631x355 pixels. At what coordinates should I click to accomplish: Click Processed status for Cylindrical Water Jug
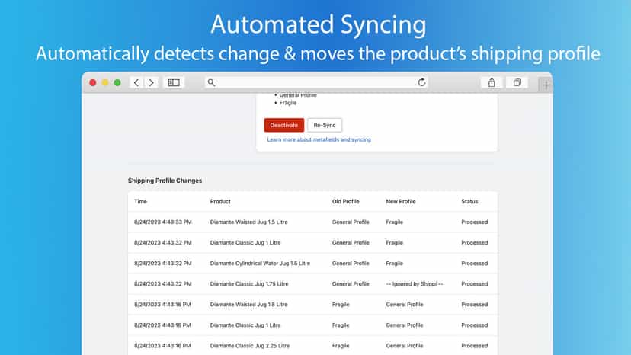475,264
